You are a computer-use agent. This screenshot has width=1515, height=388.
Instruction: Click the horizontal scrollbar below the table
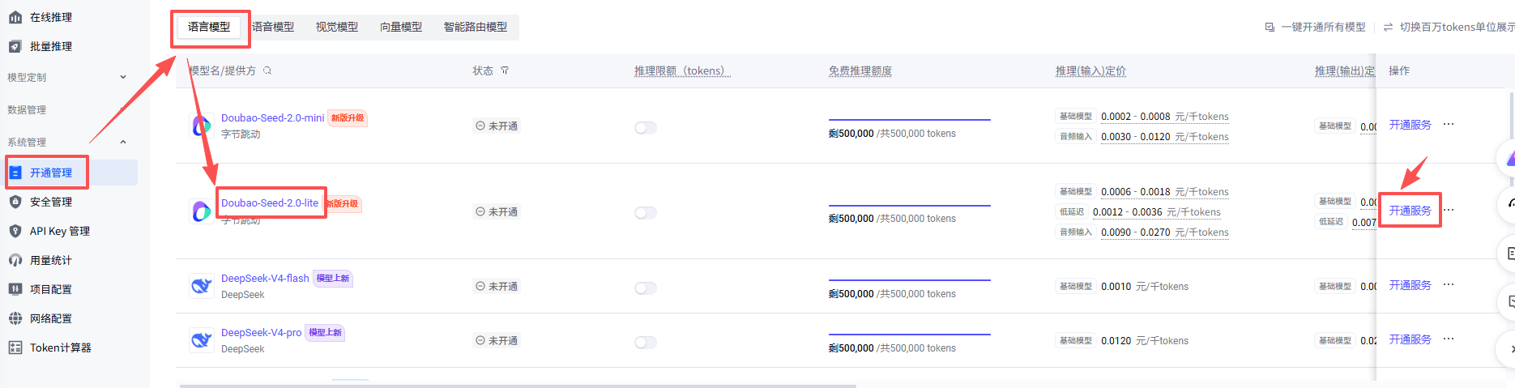(518, 386)
